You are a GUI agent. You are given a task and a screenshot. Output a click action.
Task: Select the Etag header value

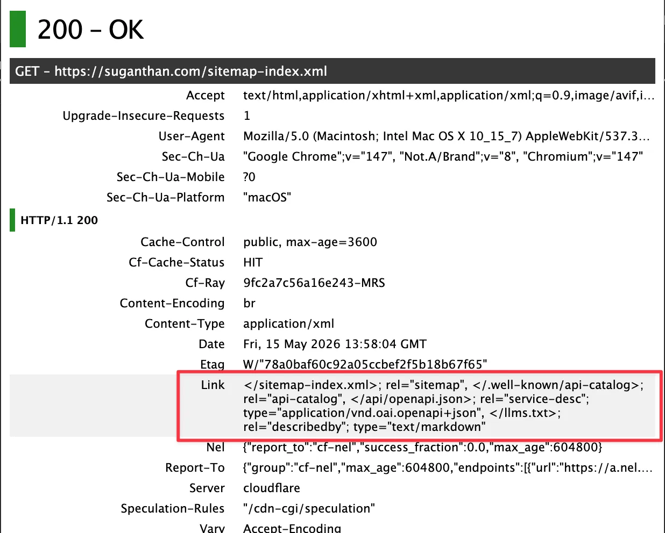pos(365,365)
